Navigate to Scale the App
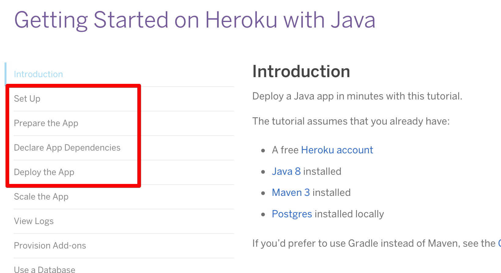 point(41,196)
